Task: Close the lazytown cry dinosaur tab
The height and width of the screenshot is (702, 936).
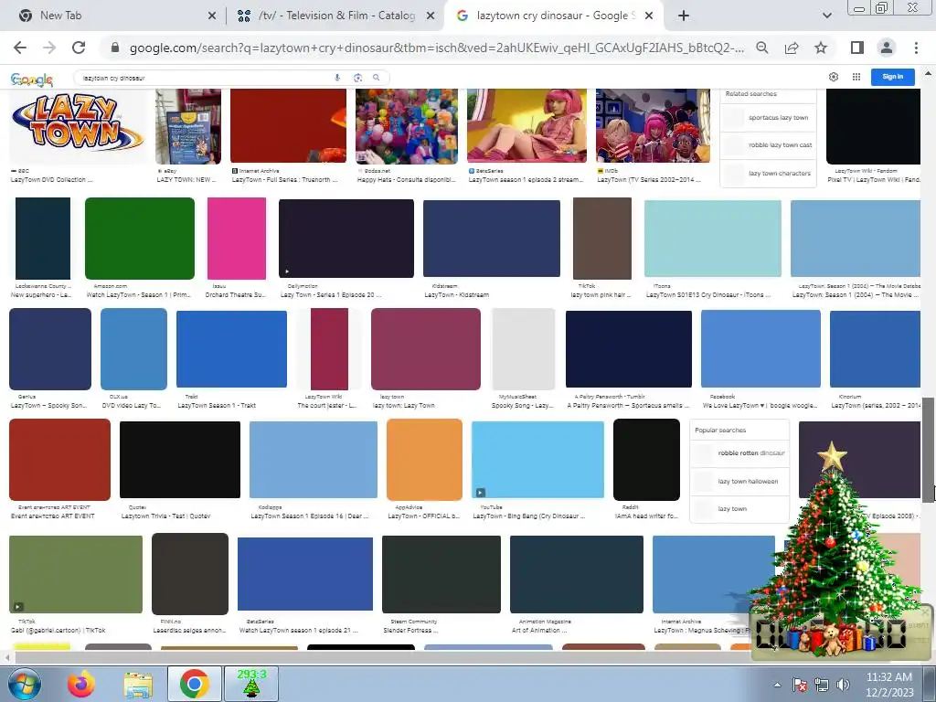Action: (650, 16)
